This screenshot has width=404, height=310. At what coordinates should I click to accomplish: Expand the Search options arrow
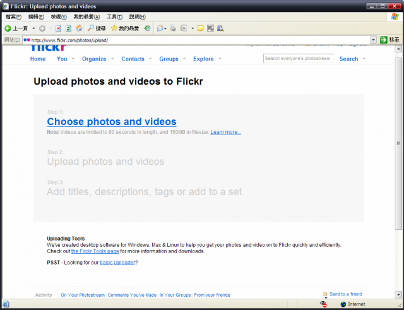click(364, 59)
